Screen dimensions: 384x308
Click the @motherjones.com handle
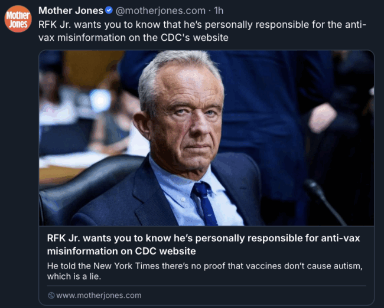pyautogui.click(x=162, y=11)
